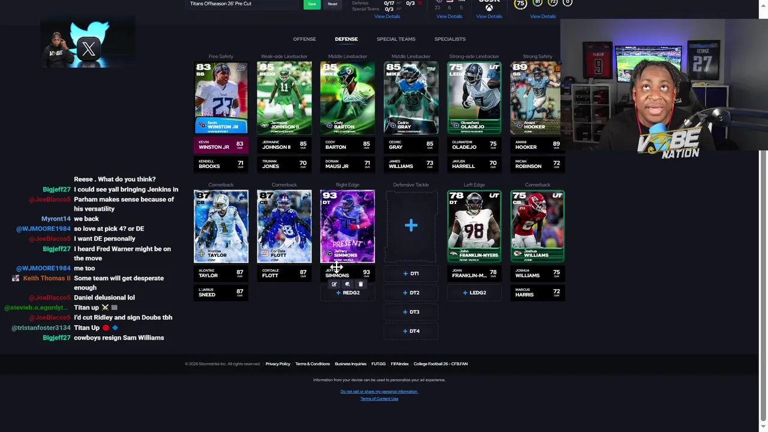Click Marcus Harris 72 backup row
Screen dimensions: 768x432
pos(538,292)
